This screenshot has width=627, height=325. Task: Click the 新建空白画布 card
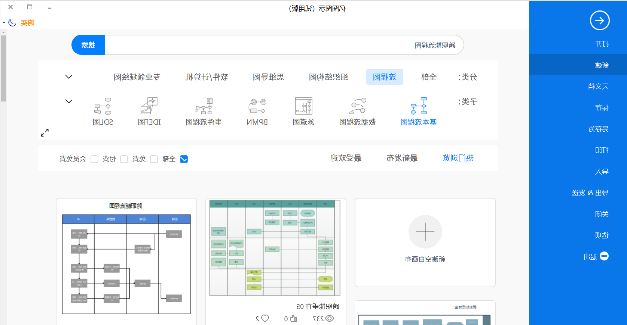(x=425, y=243)
